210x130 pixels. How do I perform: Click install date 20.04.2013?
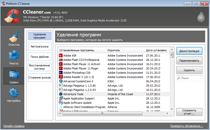(153, 68)
